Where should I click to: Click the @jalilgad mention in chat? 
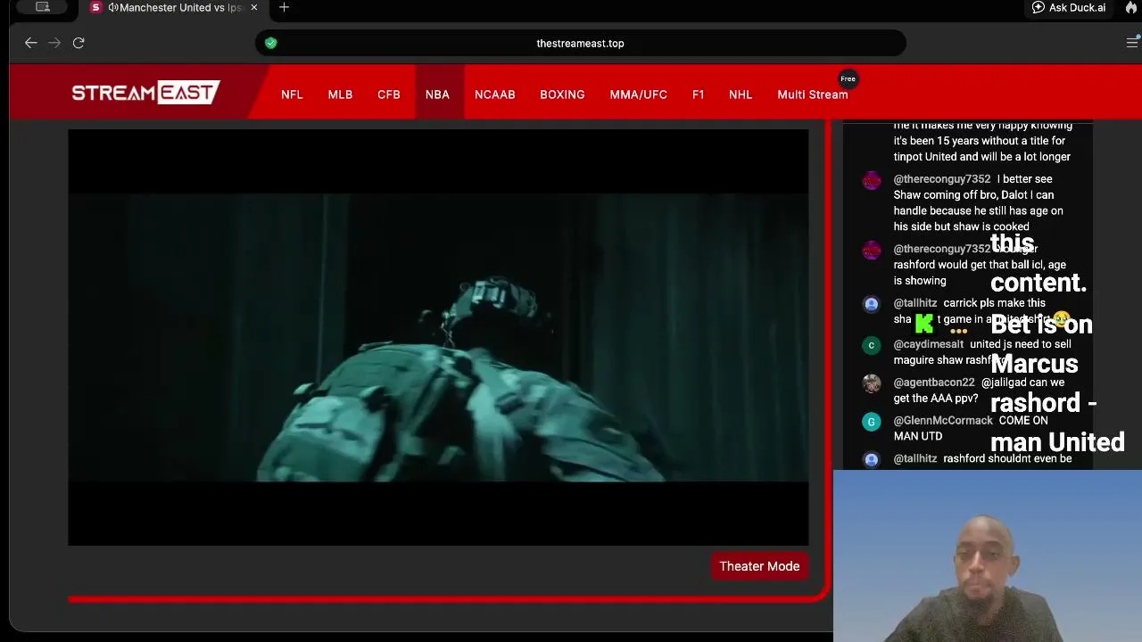coord(1004,383)
